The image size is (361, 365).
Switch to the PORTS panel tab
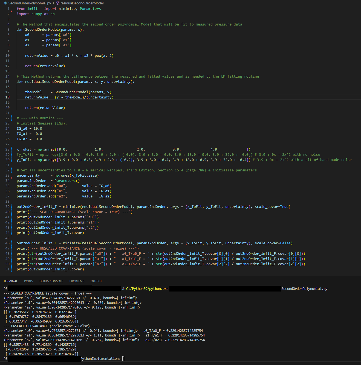28,281
